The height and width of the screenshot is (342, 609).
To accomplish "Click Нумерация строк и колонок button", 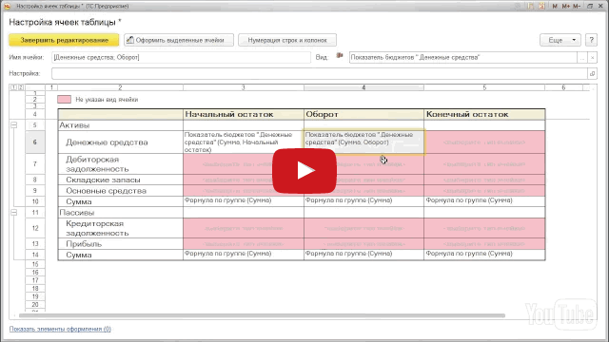I will pyautogui.click(x=287, y=40).
